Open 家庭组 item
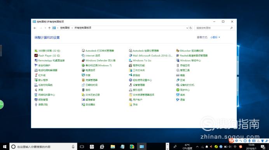Image resolution: width=269 pixels, height=150 pixels. pyautogui.click(x=134, y=75)
